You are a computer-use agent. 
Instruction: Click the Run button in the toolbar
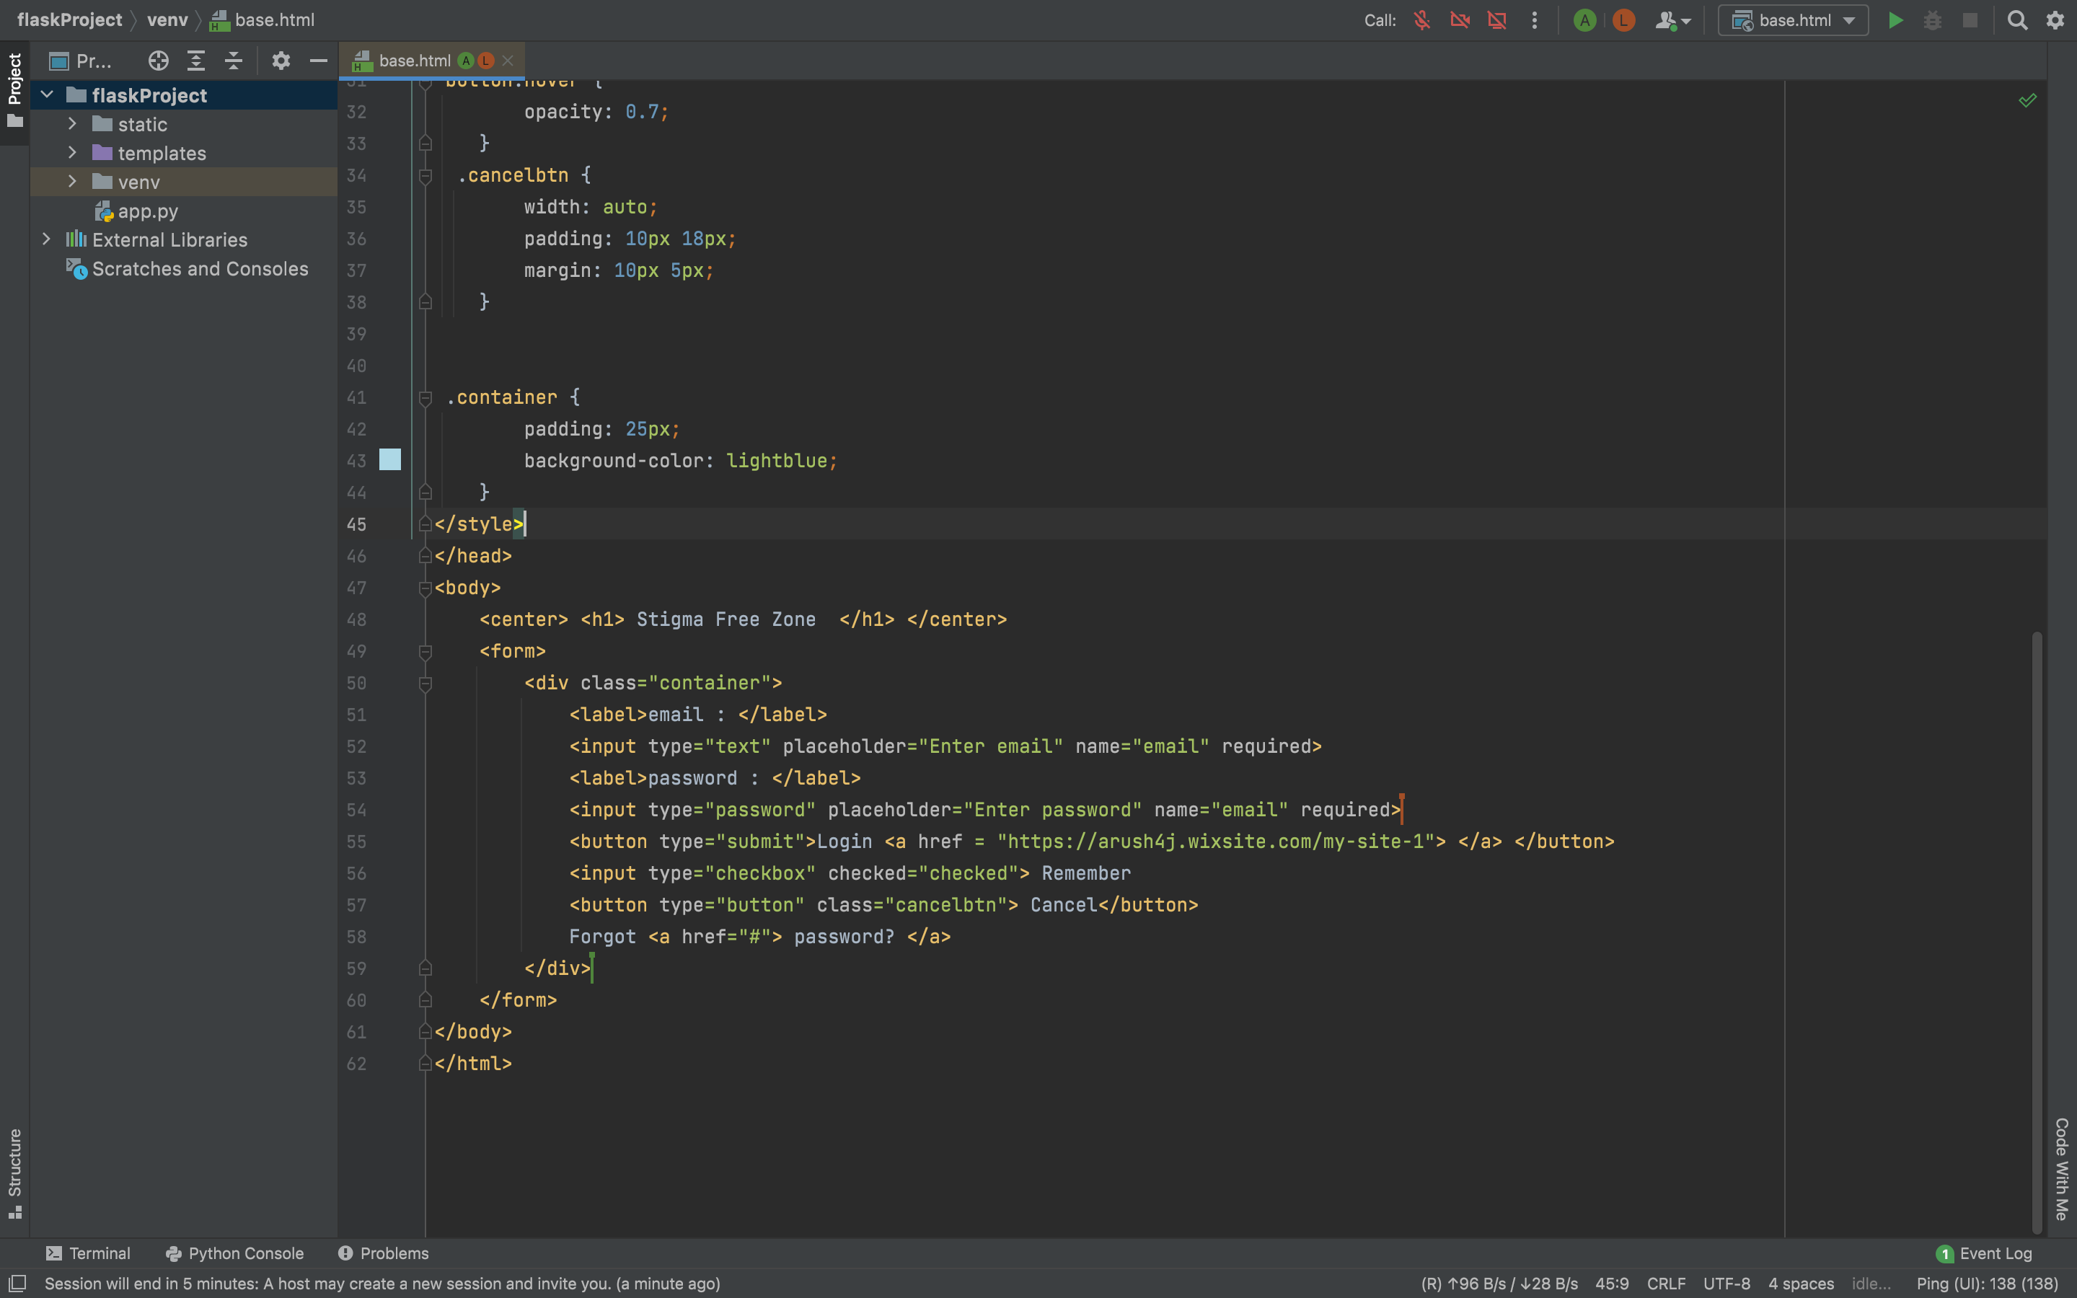[1895, 19]
